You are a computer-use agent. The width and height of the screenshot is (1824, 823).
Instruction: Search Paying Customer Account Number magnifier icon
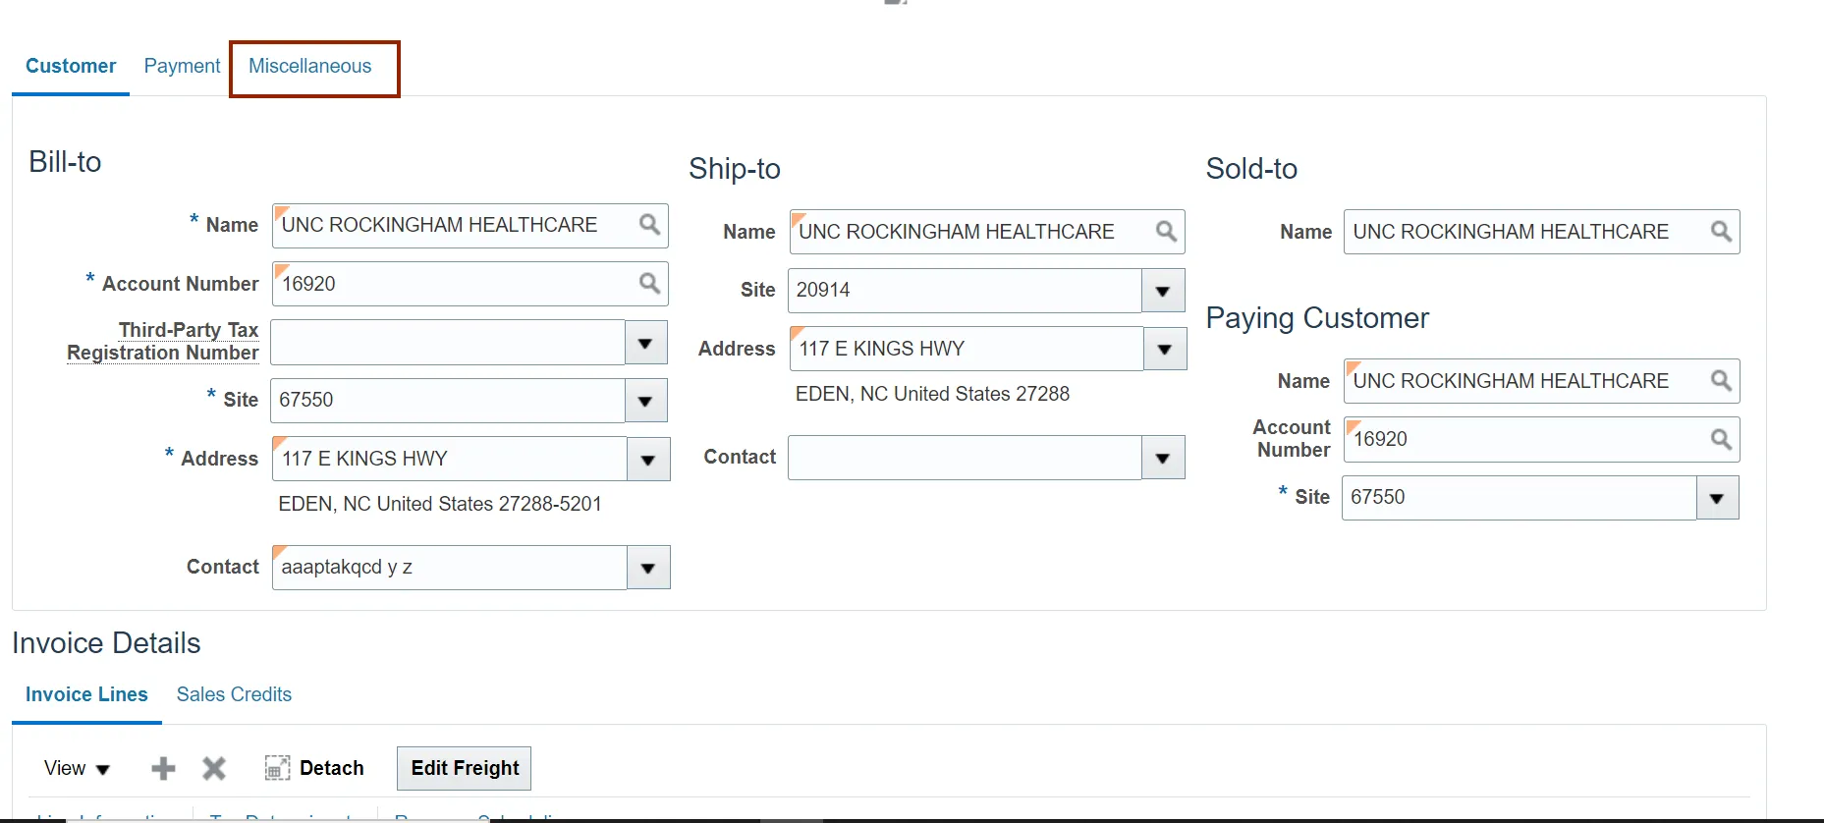click(x=1721, y=439)
